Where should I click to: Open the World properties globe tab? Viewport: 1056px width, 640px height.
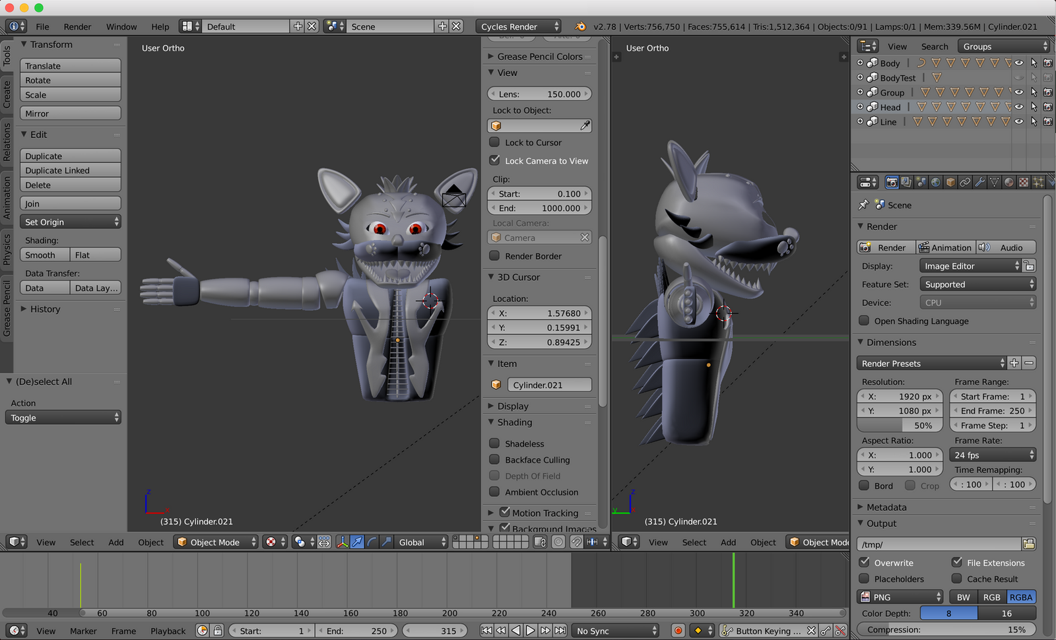click(x=935, y=182)
